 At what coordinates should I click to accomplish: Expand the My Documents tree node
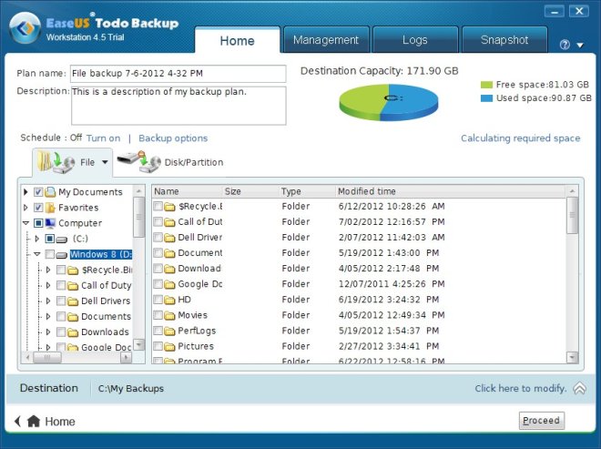coord(25,192)
